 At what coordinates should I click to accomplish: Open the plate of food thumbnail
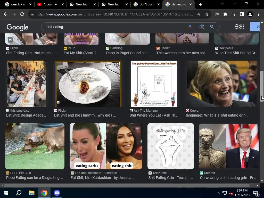[x=88, y=84]
